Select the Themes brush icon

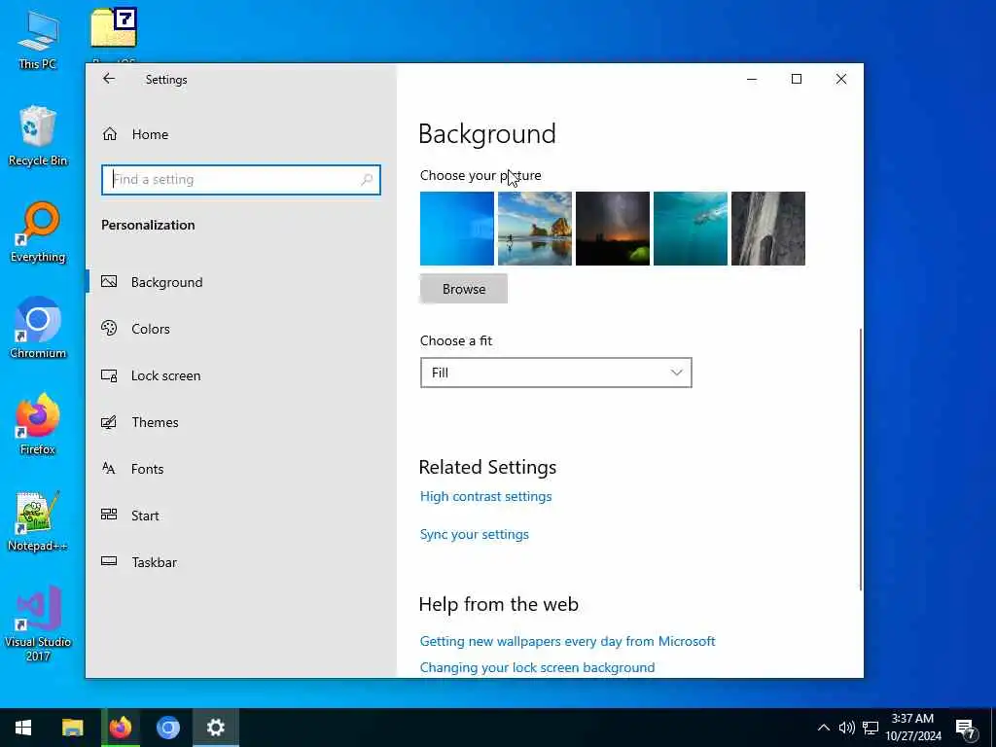pos(109,422)
